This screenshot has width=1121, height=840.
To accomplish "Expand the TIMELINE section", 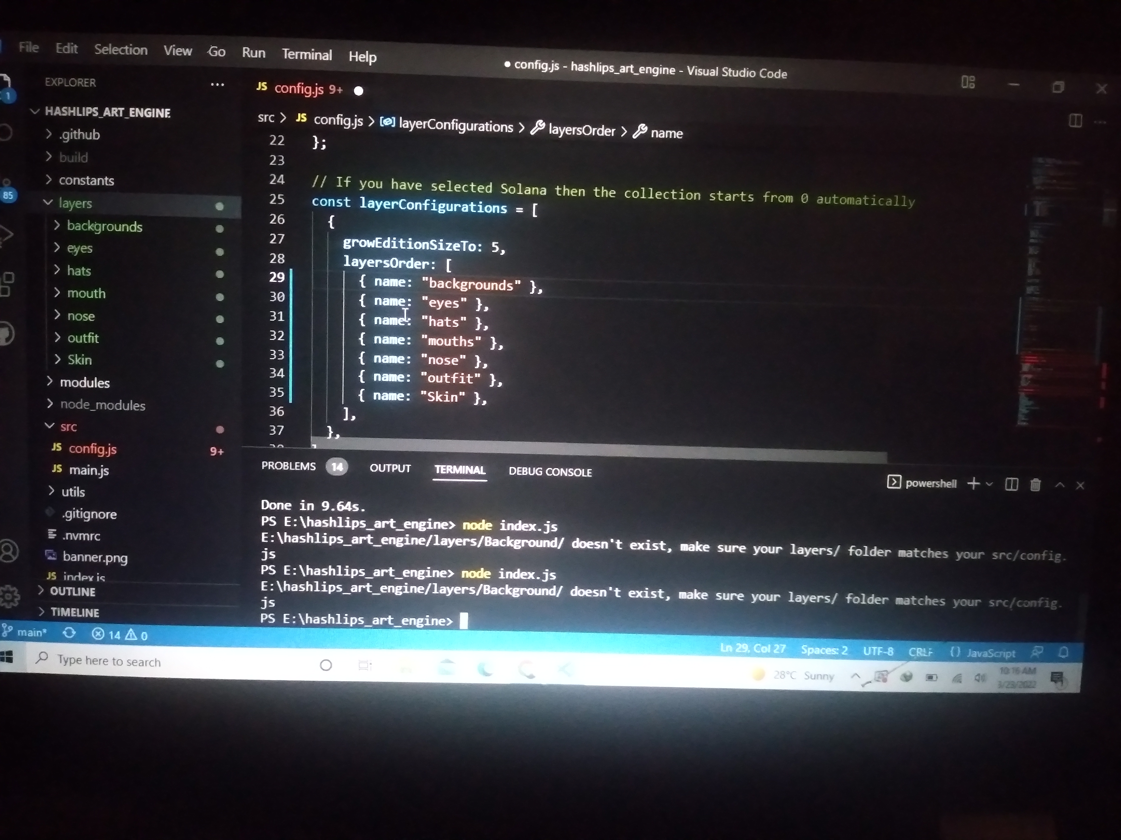I will point(74,612).
